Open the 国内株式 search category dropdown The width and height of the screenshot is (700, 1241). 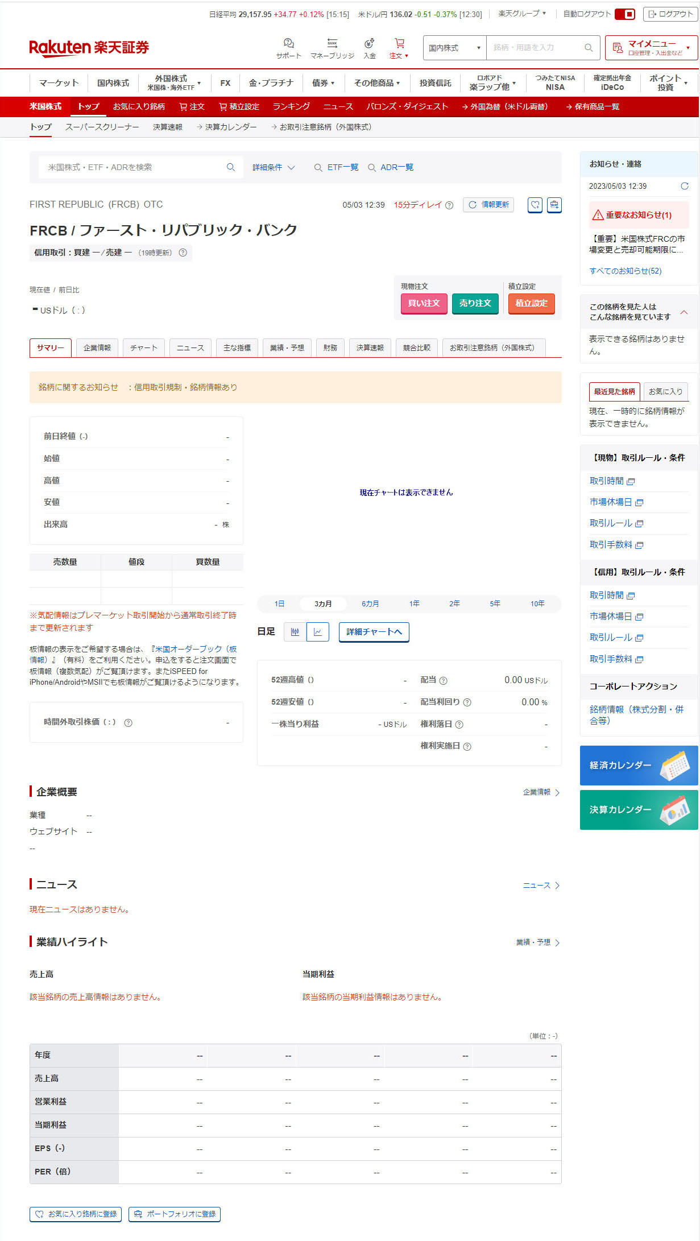tap(454, 48)
